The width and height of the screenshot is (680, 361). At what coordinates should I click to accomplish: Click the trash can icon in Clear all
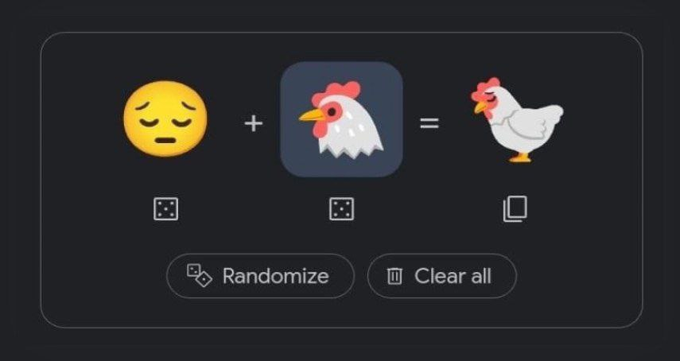pos(394,276)
